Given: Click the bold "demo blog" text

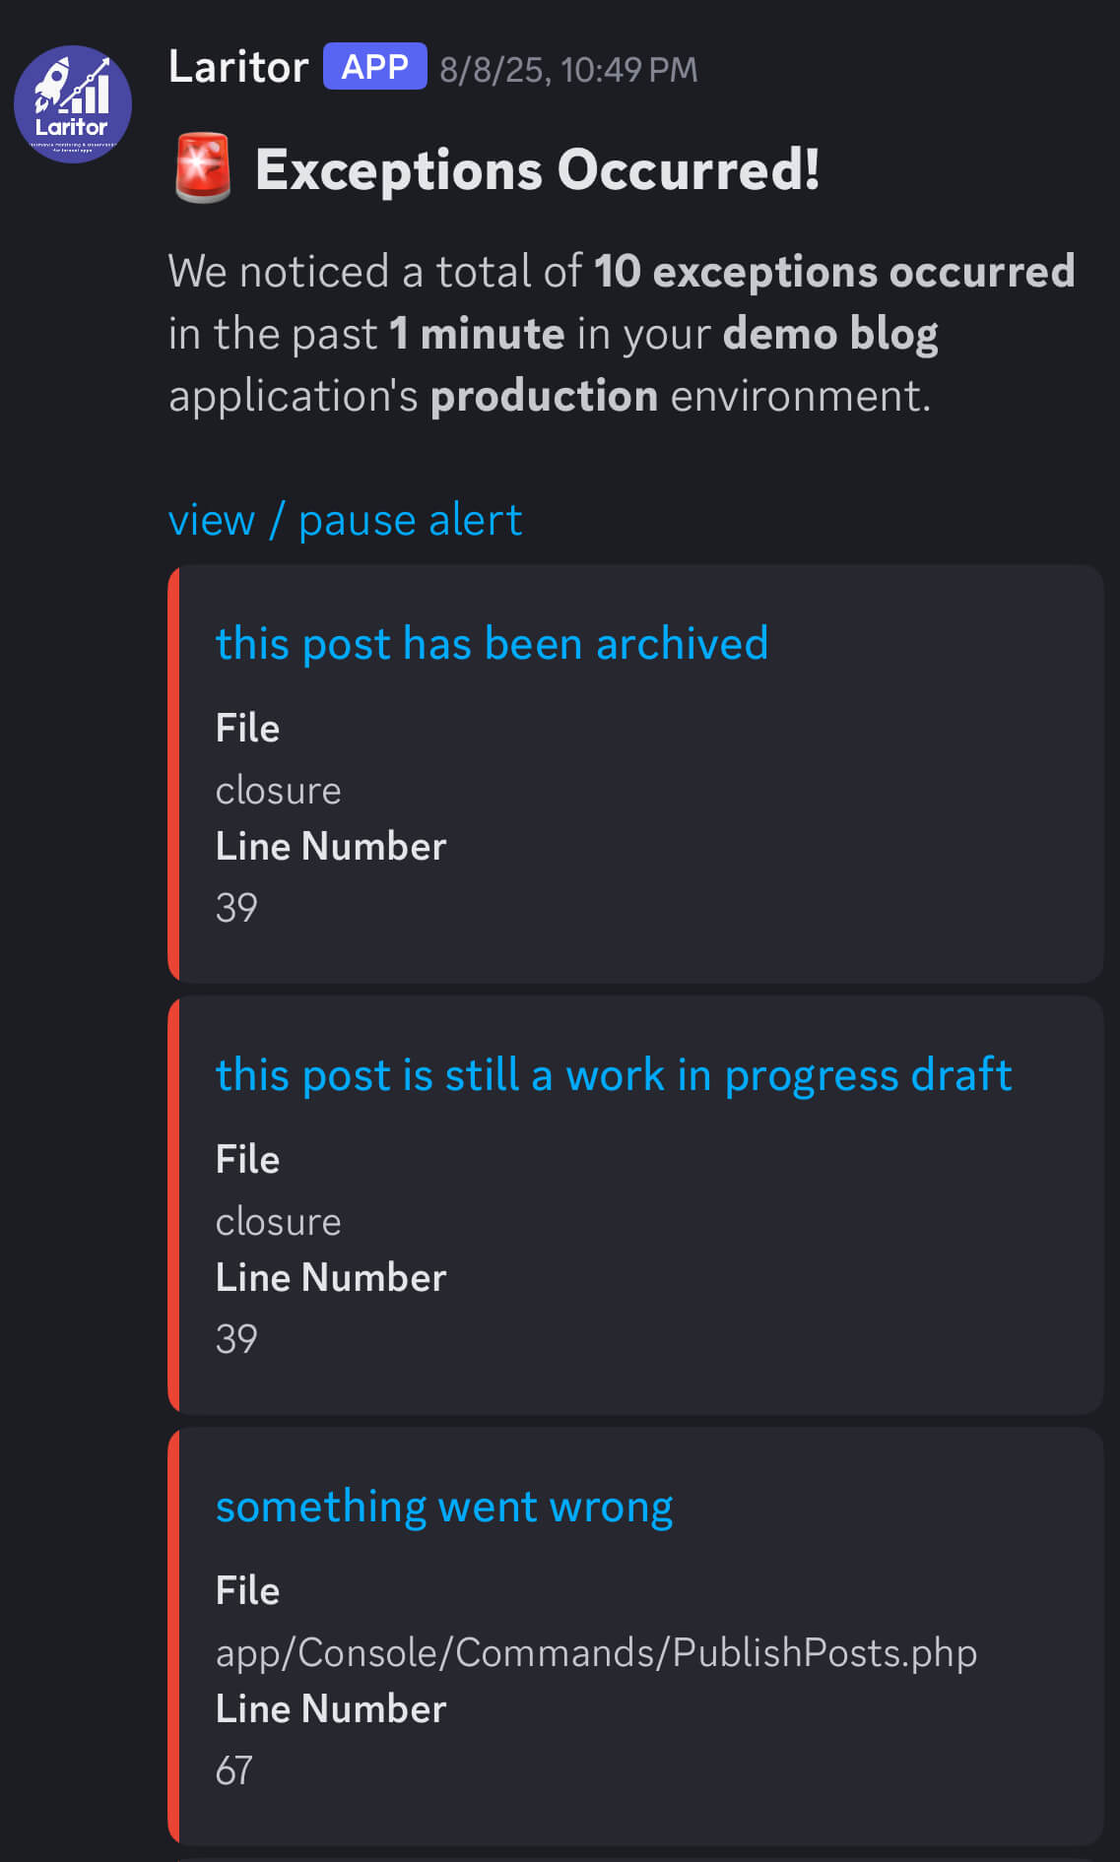Looking at the screenshot, I should tap(829, 334).
